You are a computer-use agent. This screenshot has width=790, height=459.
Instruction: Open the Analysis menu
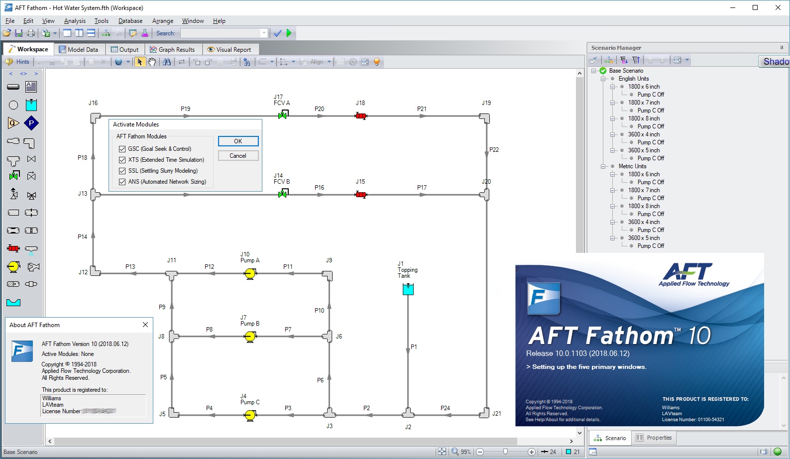(x=75, y=21)
